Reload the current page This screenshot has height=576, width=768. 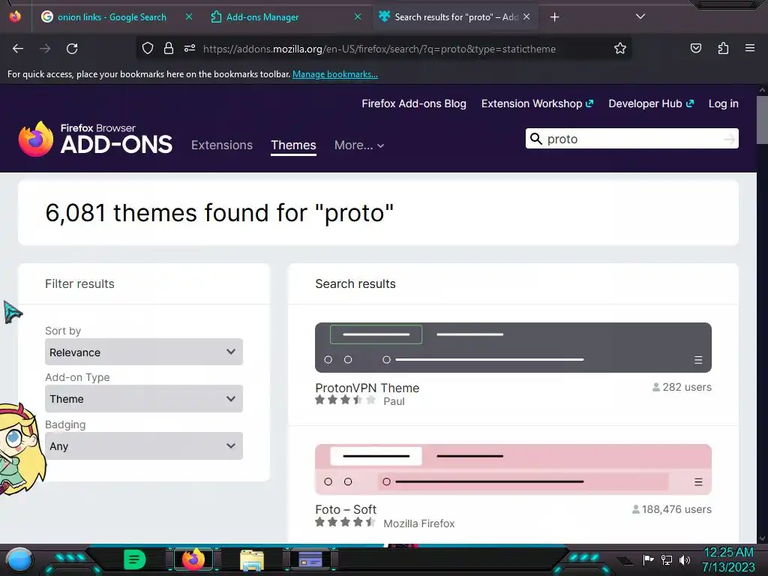coord(72,49)
